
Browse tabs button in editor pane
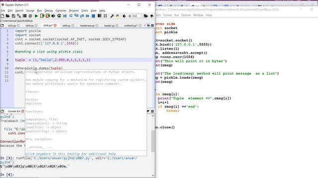point(2,25)
